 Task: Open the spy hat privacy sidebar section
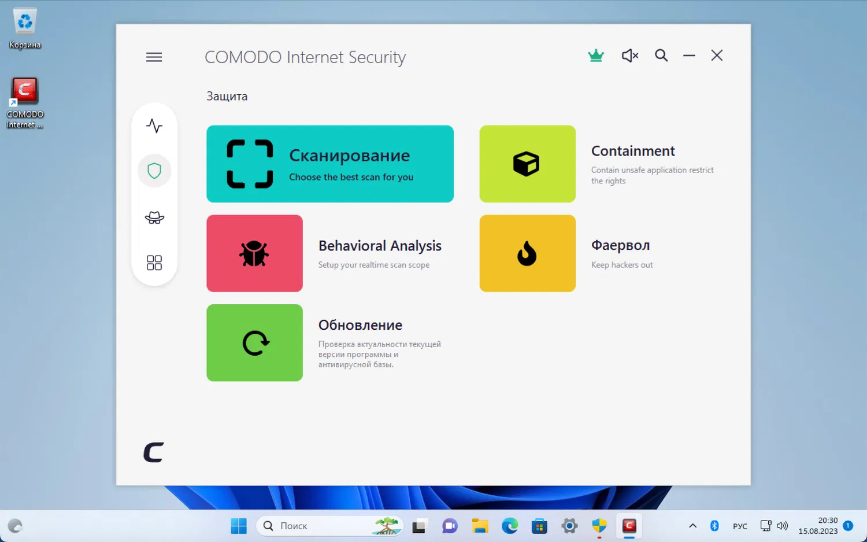click(154, 217)
